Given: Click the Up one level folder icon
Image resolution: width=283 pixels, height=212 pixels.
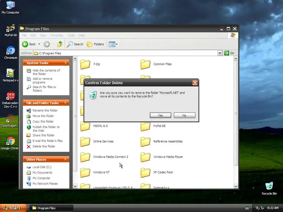Looking at the screenshot, I should click(x=60, y=44).
